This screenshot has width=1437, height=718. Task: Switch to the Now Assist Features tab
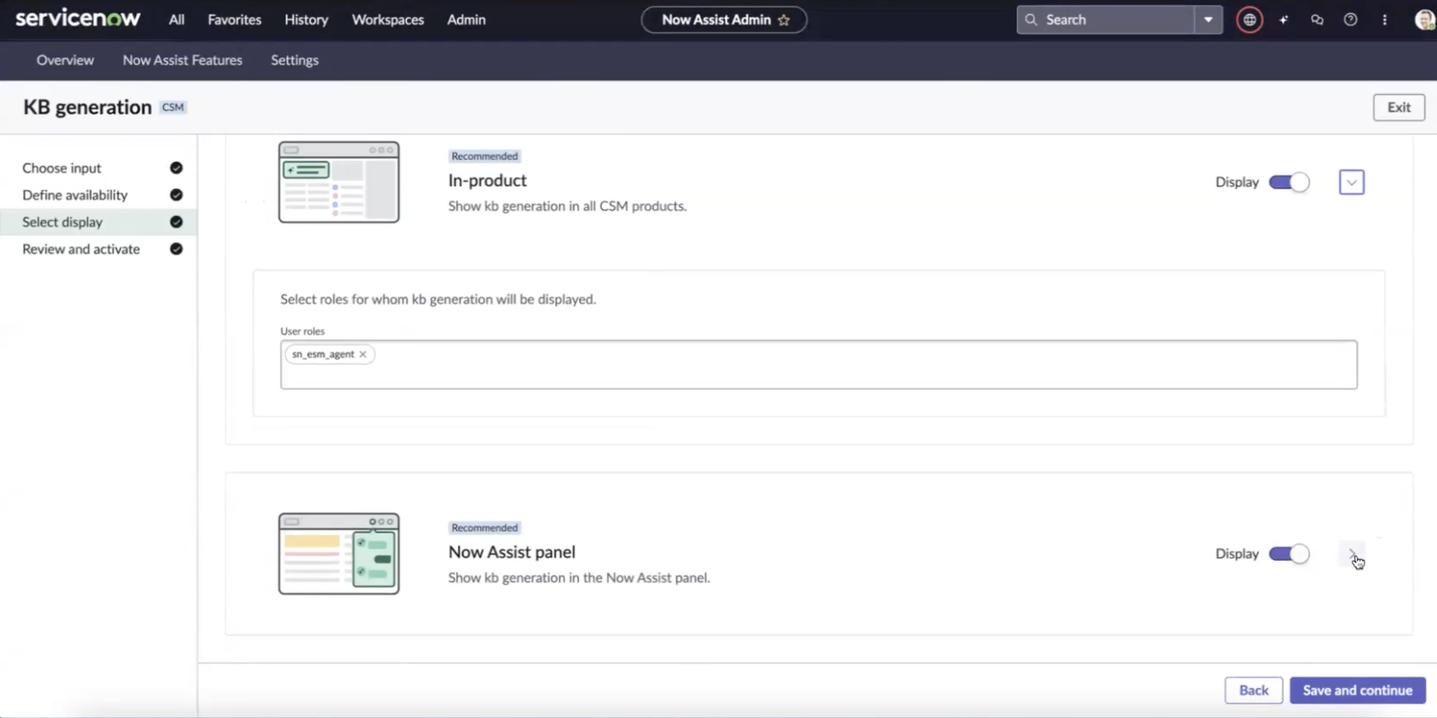[x=182, y=60]
